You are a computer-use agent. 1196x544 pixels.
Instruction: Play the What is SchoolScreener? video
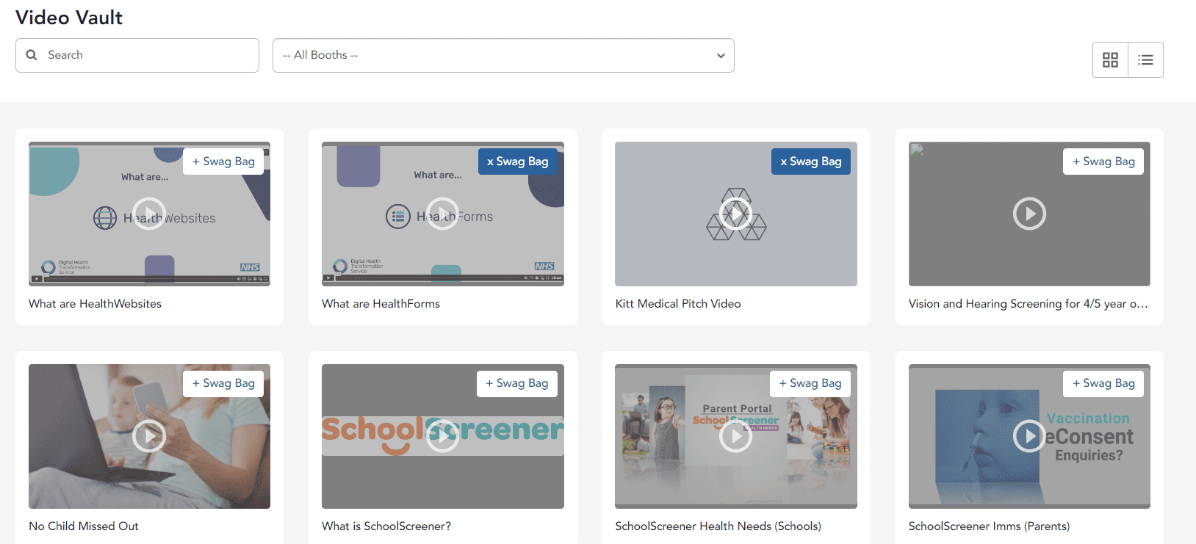tap(442, 436)
